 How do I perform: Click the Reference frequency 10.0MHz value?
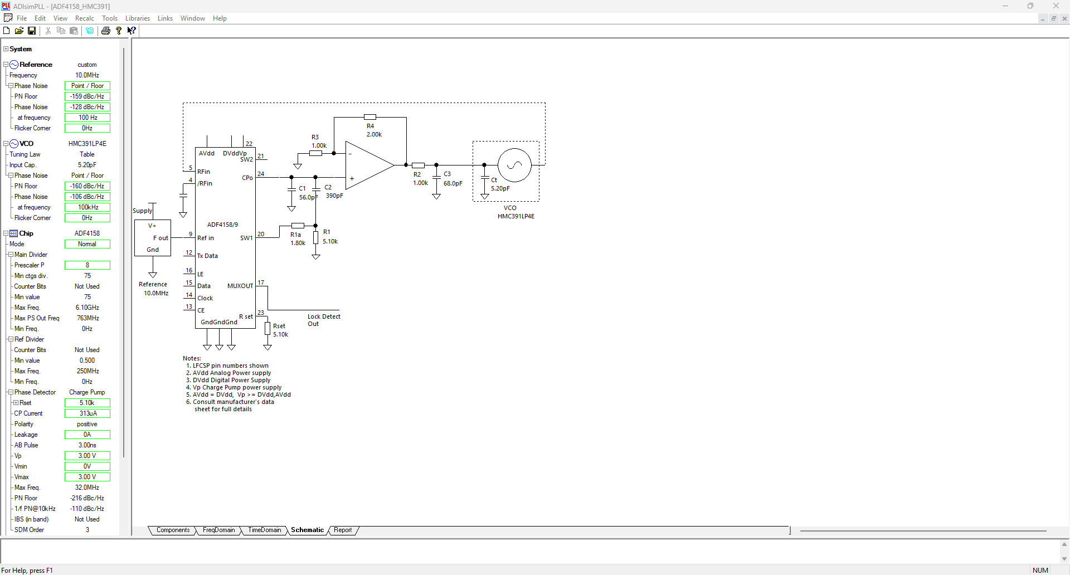click(x=87, y=75)
